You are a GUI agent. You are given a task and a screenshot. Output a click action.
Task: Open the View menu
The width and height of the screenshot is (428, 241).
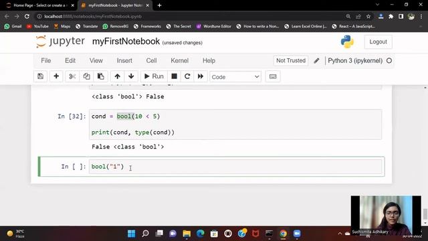tap(96, 61)
